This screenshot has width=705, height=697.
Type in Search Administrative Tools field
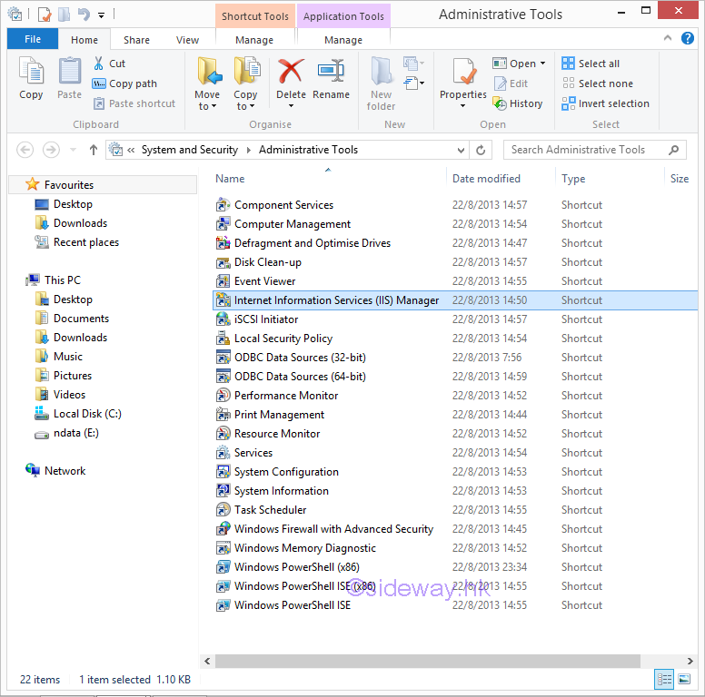pyautogui.click(x=586, y=150)
